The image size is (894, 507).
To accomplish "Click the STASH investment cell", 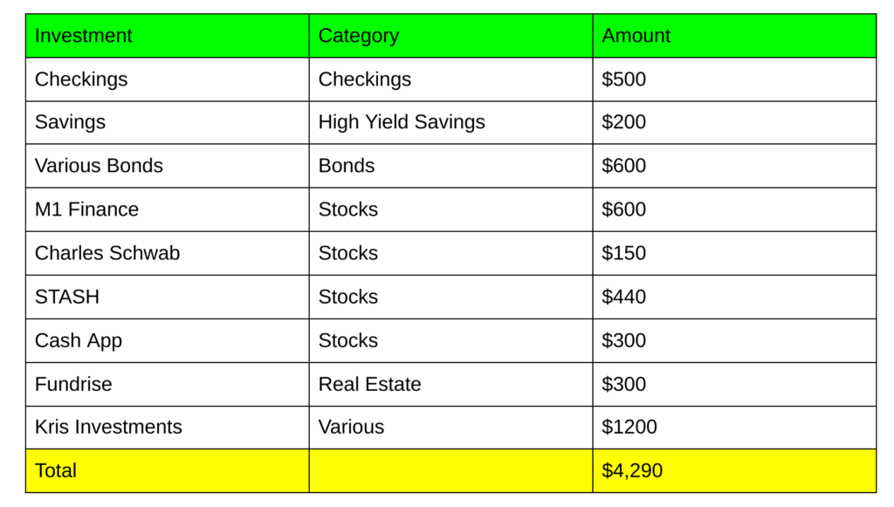I will click(67, 297).
